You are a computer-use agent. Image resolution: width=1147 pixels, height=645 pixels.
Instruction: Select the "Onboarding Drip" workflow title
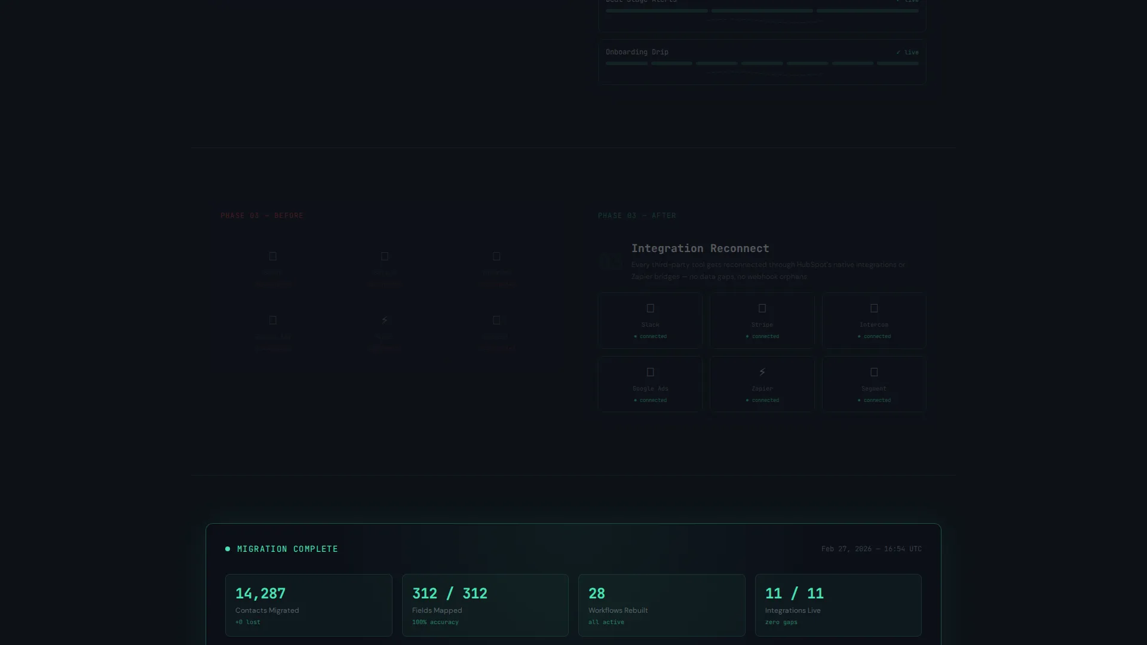pyautogui.click(x=637, y=52)
